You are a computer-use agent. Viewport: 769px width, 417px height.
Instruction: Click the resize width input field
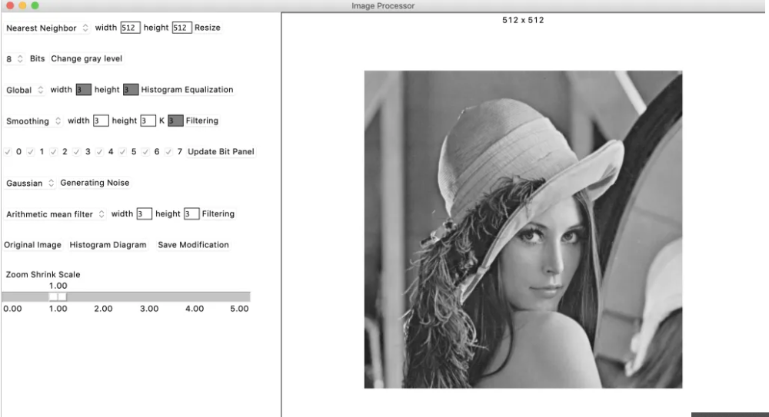tap(130, 28)
